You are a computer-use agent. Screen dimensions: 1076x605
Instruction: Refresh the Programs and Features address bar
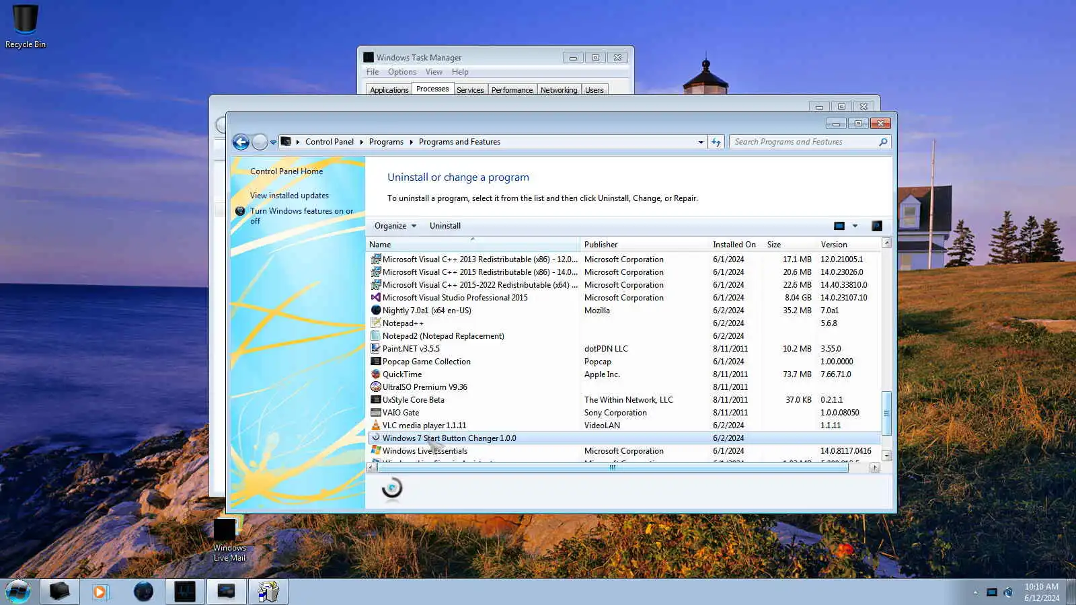[x=716, y=142]
